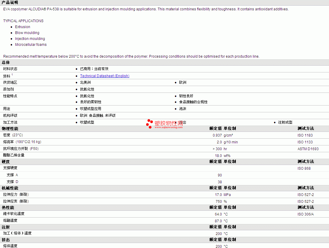Click the 密度 (23°C) row label
The height and width of the screenshot is (248, 329).
coord(13,135)
